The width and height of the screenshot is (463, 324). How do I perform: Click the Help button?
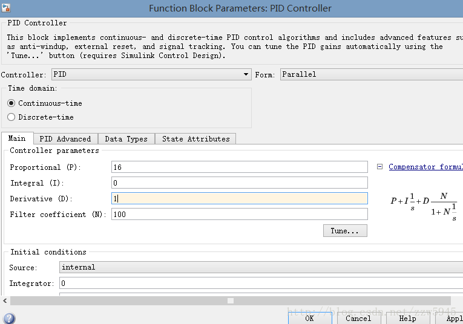coord(407,319)
